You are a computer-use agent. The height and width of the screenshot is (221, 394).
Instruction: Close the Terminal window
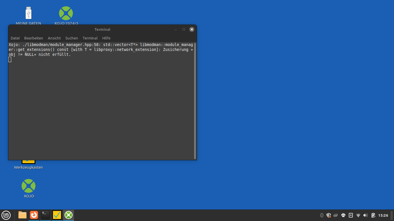tap(192, 29)
